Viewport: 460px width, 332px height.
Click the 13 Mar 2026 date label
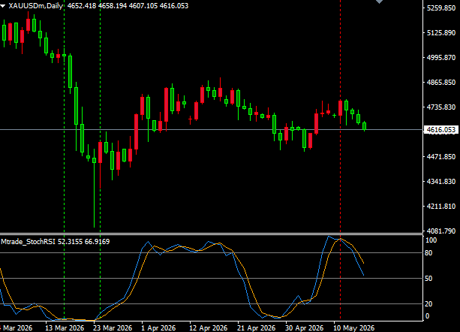point(65,327)
